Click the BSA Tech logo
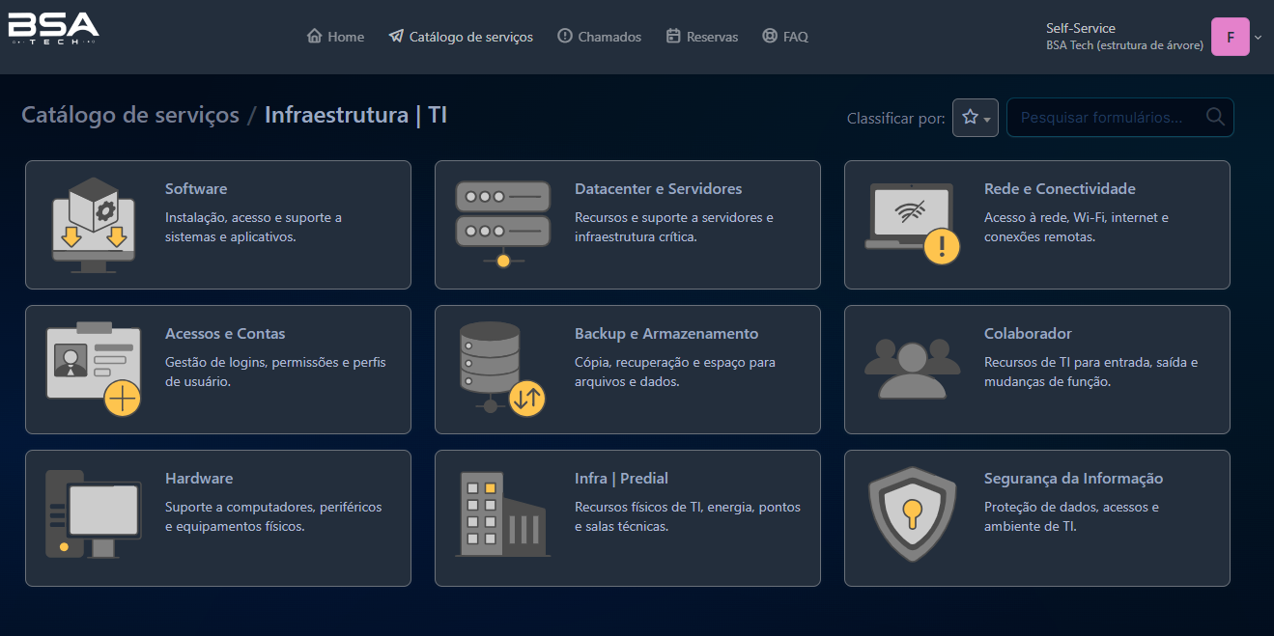Image resolution: width=1274 pixels, height=636 pixels. 54,29
